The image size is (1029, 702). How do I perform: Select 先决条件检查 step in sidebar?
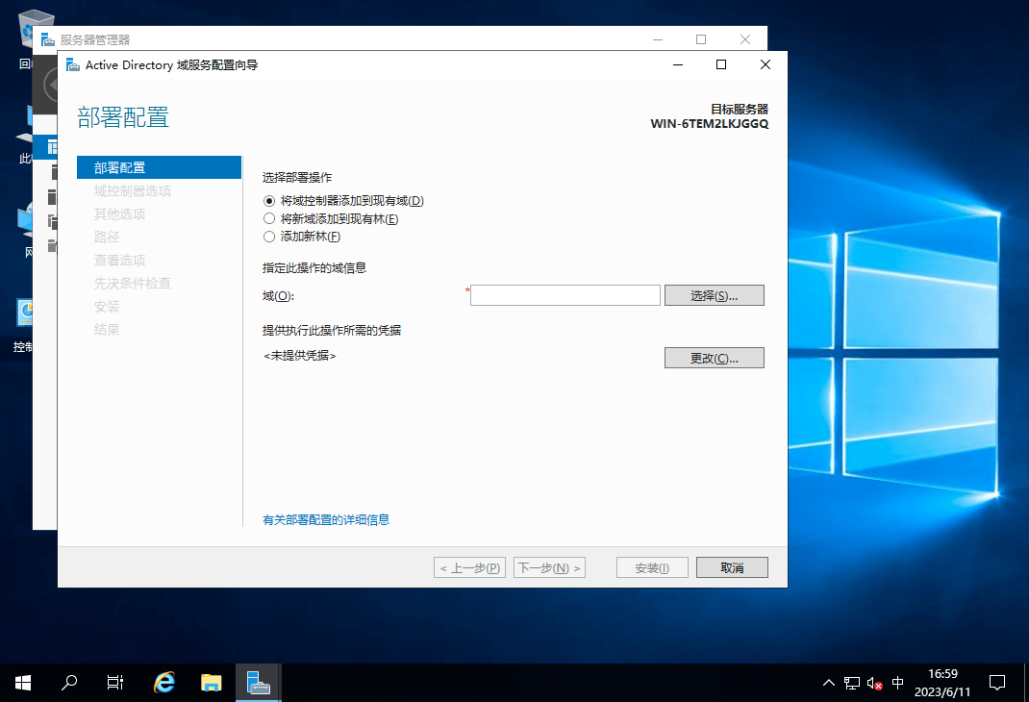point(133,283)
